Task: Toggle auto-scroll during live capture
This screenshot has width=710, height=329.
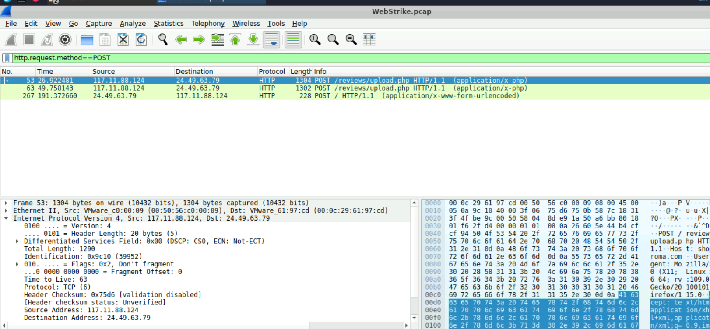Action: point(271,40)
